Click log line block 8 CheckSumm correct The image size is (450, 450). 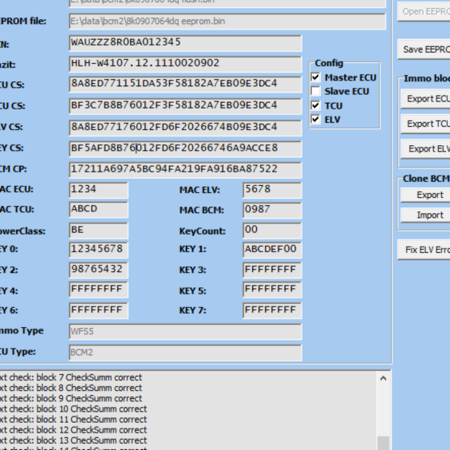point(71,388)
